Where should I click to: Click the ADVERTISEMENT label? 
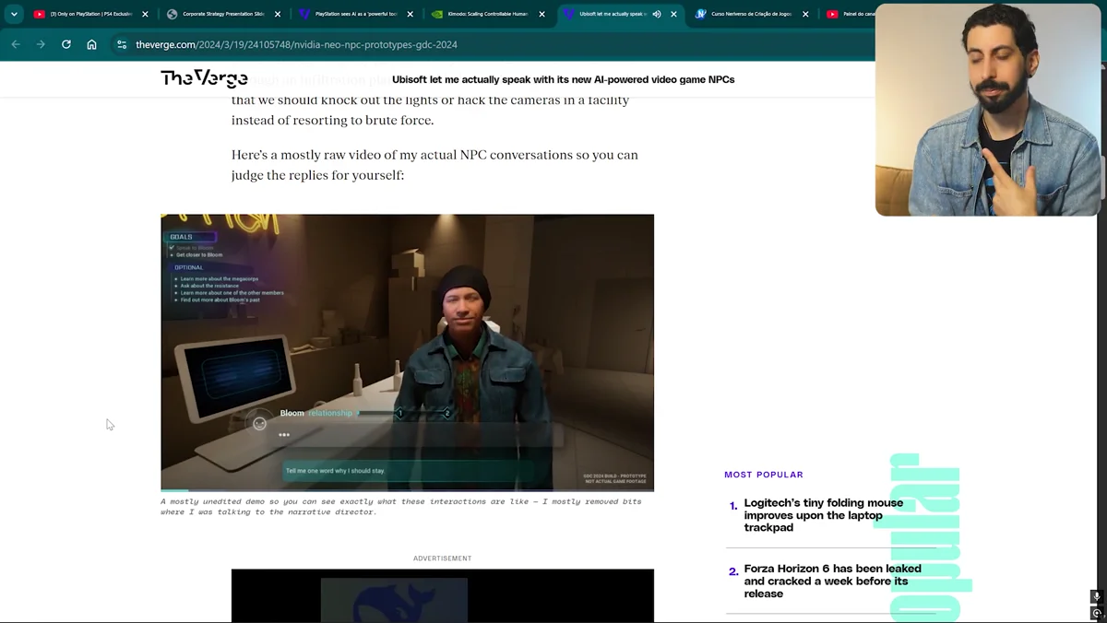[x=442, y=558]
